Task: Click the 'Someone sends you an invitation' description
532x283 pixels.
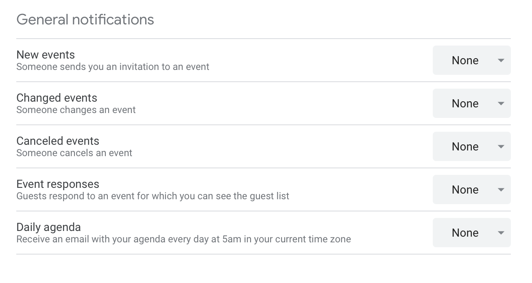Action: point(113,67)
